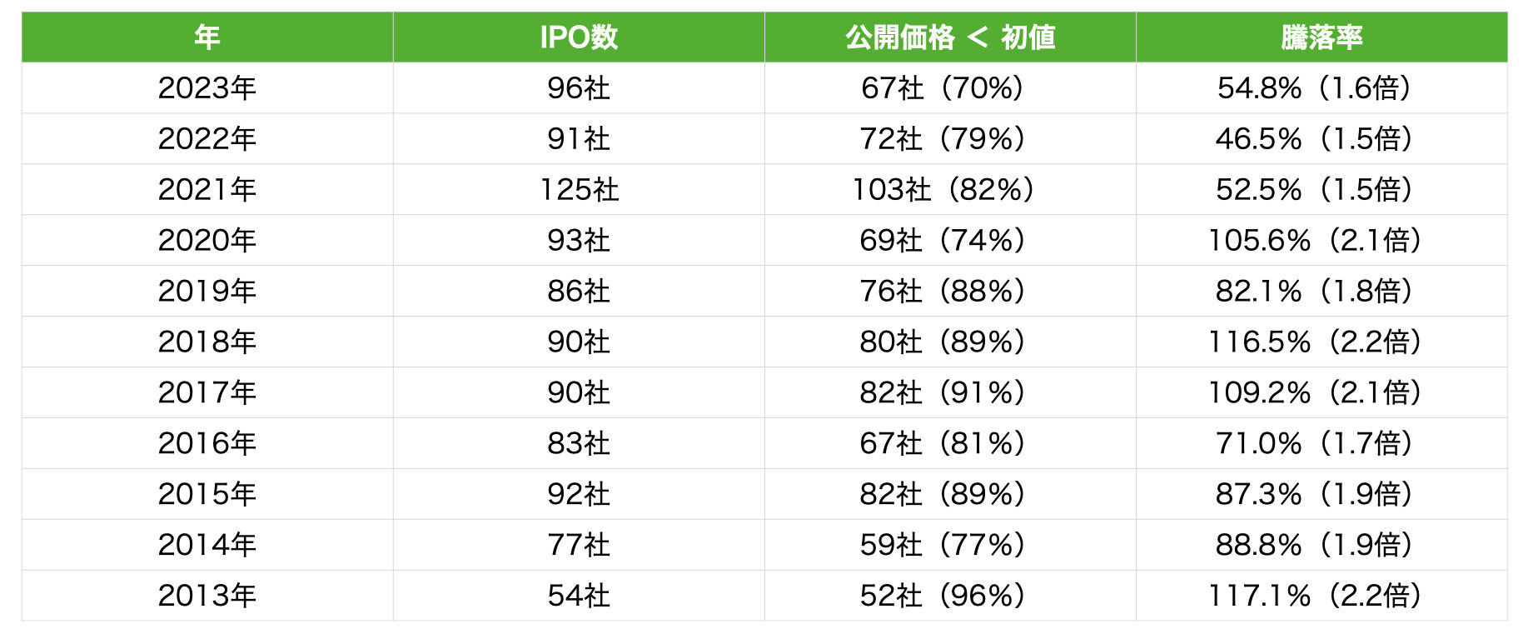The width and height of the screenshot is (1533, 634).
Task: Select the 105.6%（2.1倍） cell
Action: 1315,241
